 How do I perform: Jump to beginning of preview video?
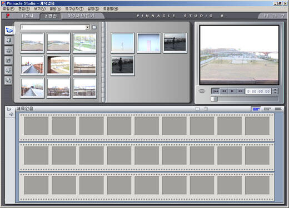pos(216,91)
